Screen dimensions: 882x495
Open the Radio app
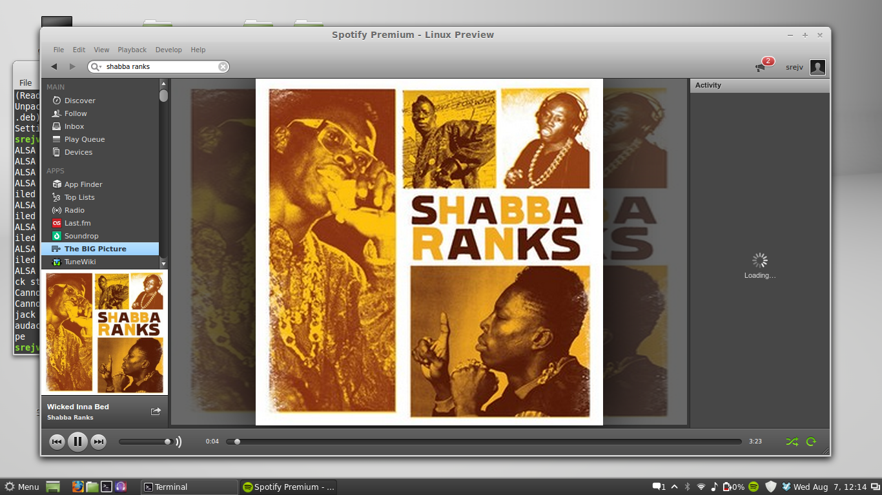pos(99,210)
